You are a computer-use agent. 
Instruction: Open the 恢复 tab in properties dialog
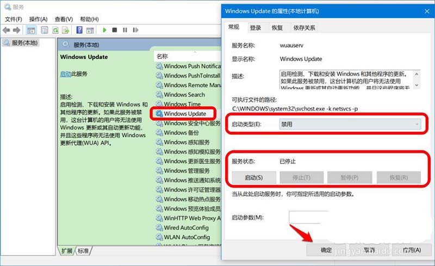(277, 28)
